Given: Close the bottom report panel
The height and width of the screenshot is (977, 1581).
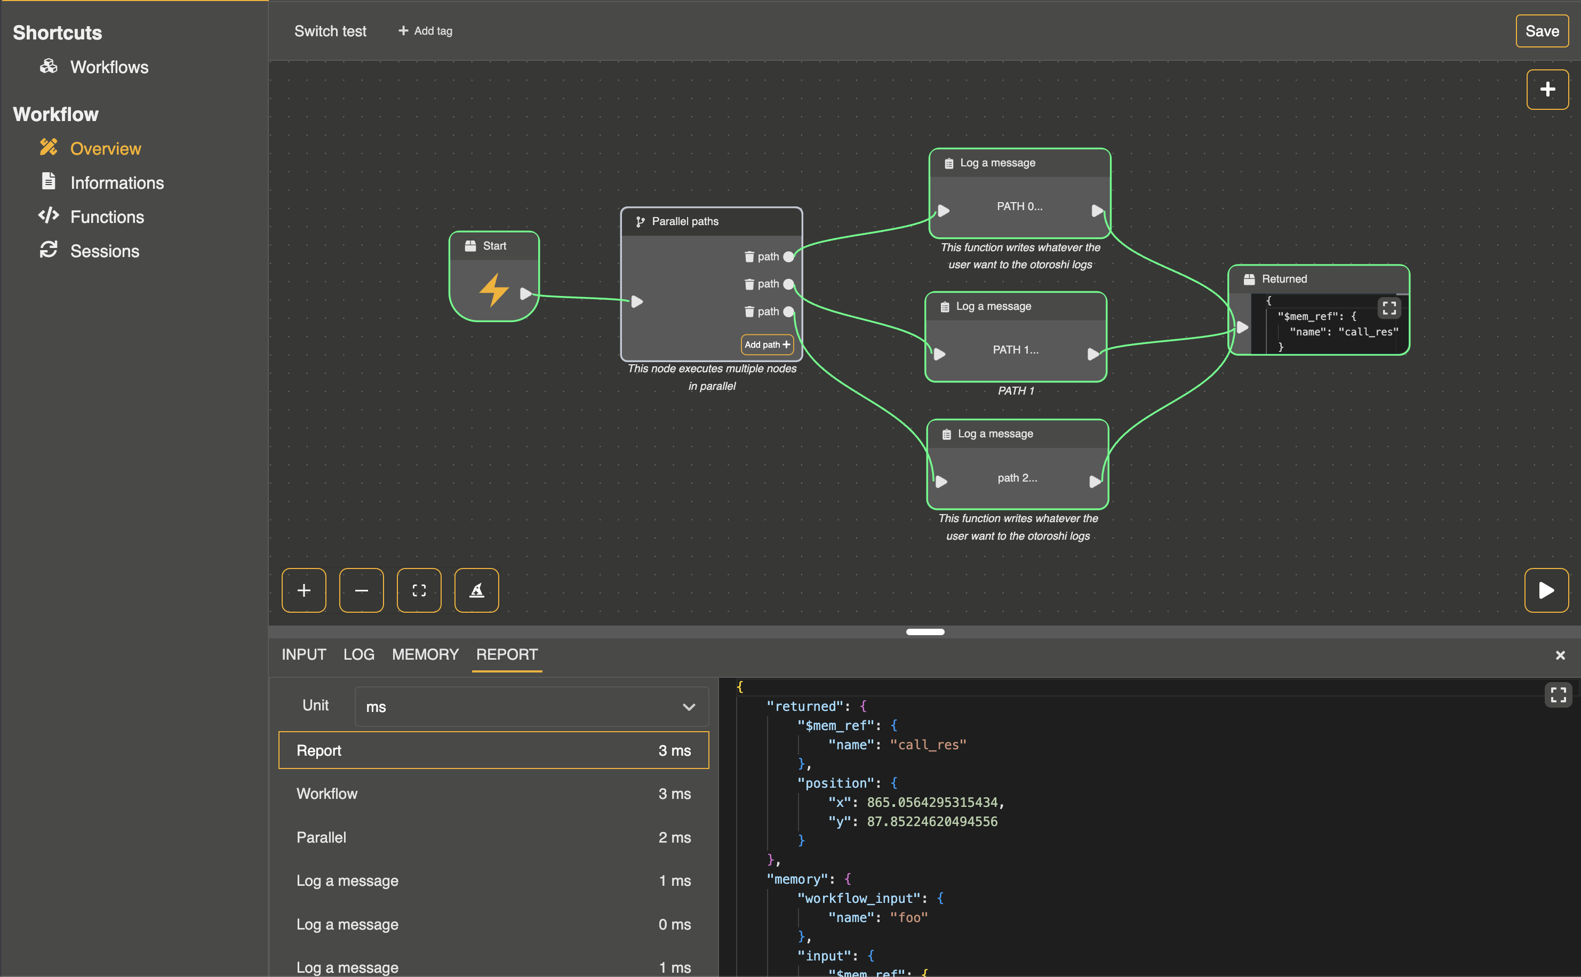Looking at the screenshot, I should pos(1560,655).
